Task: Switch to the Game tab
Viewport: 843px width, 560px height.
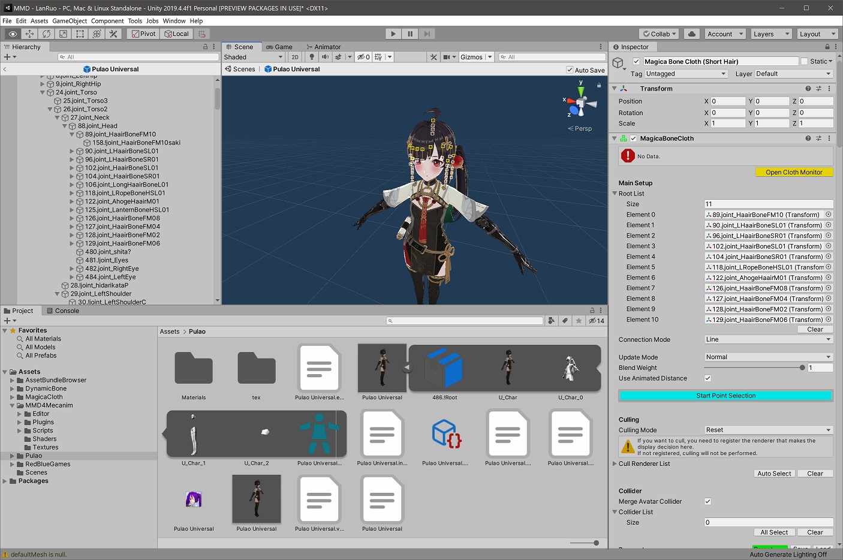Action: pyautogui.click(x=279, y=47)
